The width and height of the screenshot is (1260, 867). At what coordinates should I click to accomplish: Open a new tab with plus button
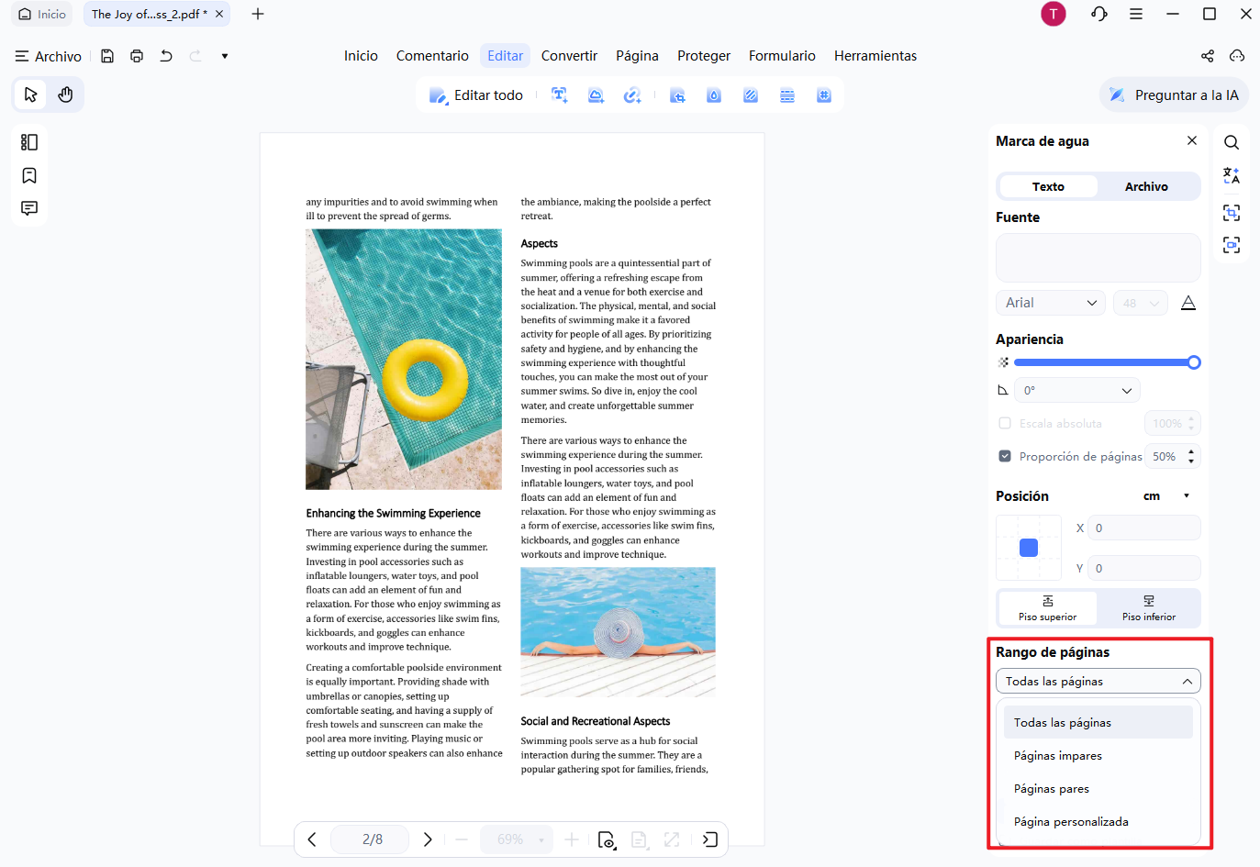coord(258,14)
